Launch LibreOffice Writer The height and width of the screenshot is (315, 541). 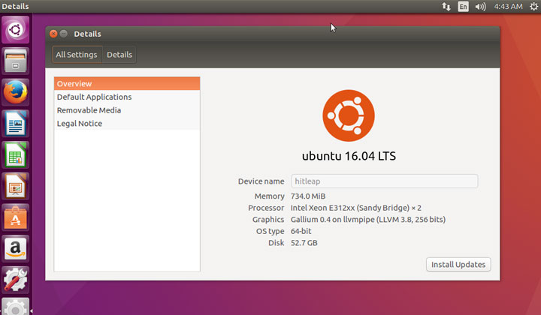click(x=16, y=124)
